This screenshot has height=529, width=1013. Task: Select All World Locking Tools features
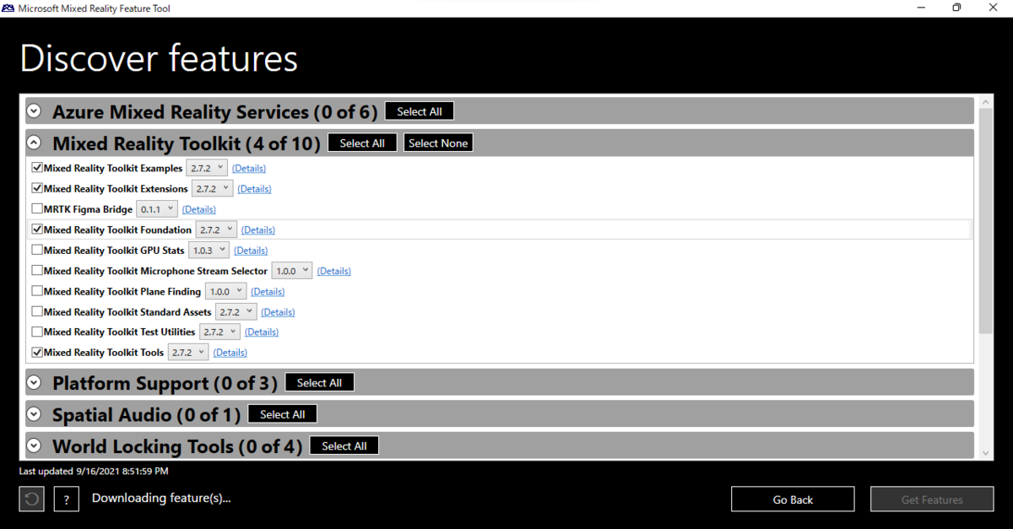coord(344,445)
